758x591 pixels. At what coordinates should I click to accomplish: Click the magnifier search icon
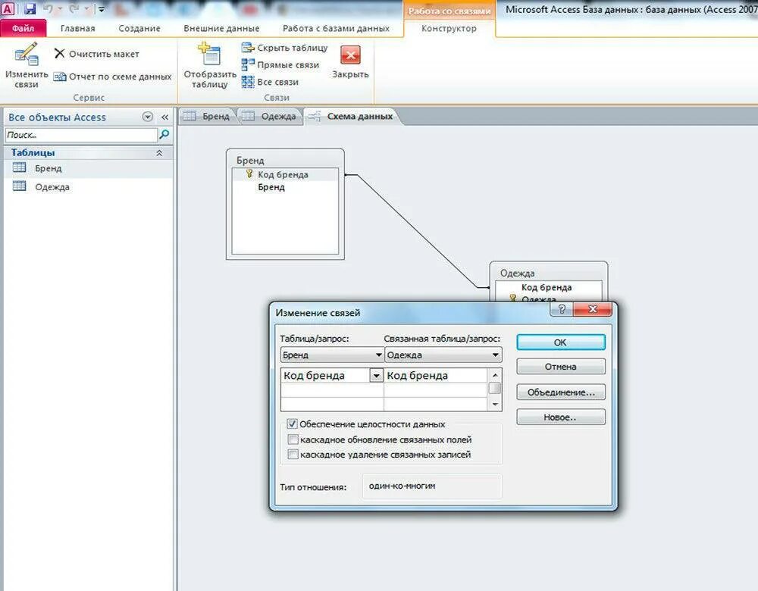point(164,134)
